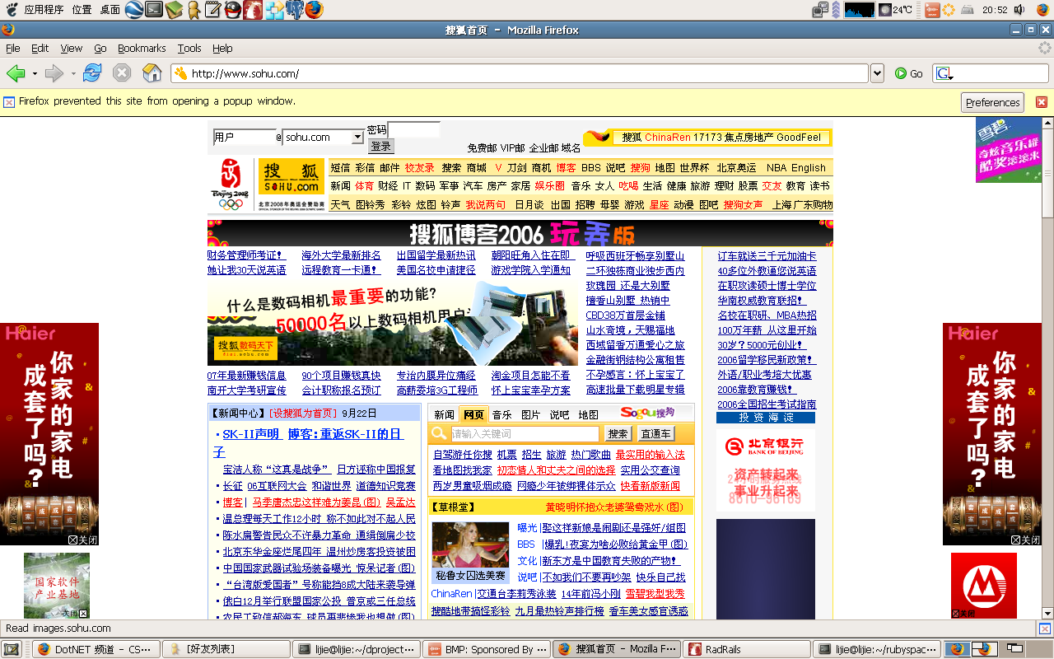Go back using the green back arrow
Viewport: 1054px width, 659px height.
point(16,73)
